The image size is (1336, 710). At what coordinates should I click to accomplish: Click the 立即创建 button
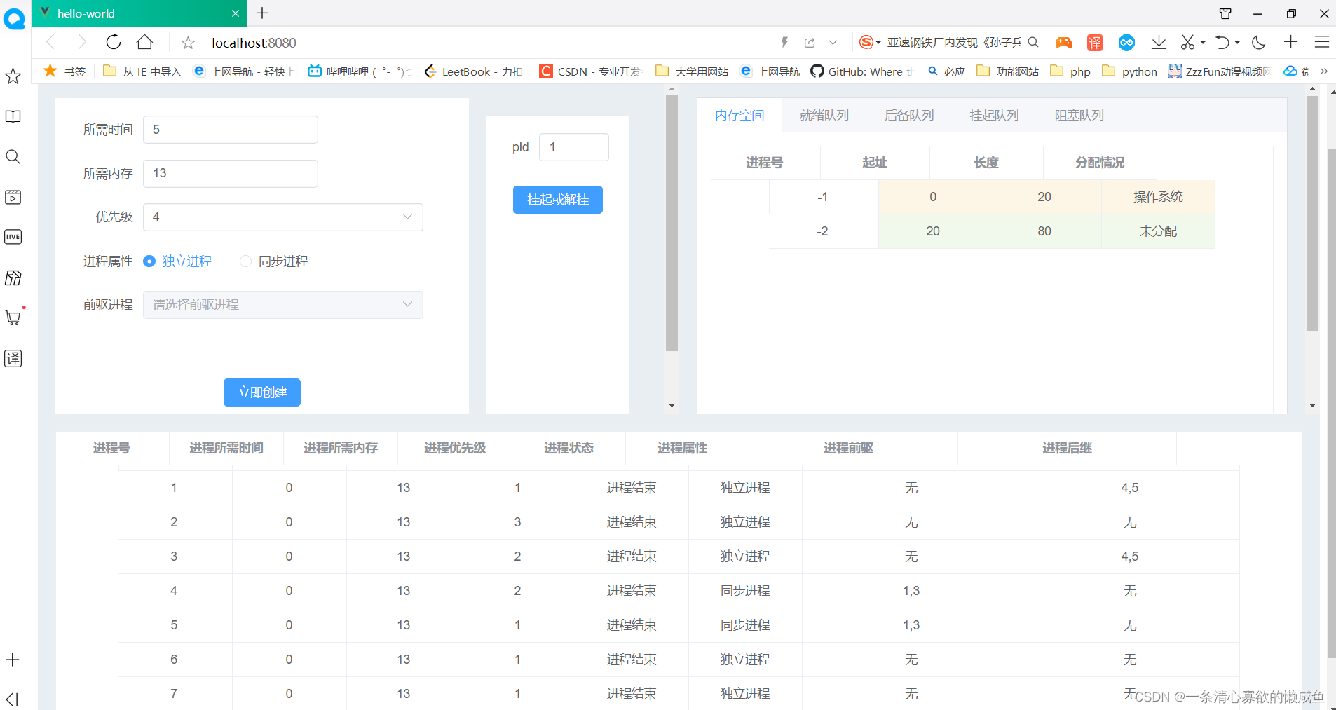(261, 392)
